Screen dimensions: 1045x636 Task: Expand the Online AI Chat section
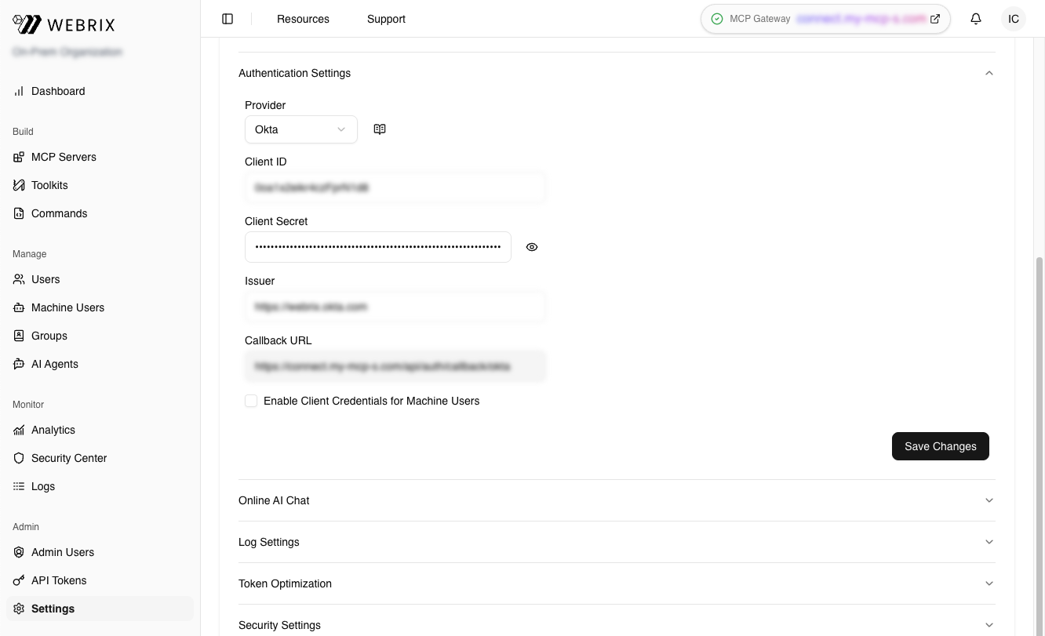pos(989,500)
